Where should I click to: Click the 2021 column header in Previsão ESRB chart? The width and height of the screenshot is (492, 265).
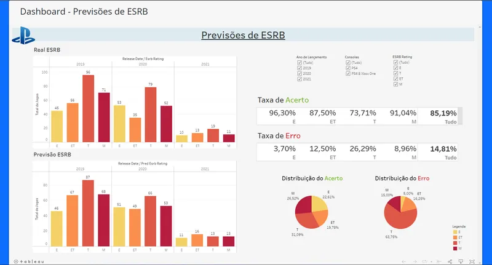205,169
